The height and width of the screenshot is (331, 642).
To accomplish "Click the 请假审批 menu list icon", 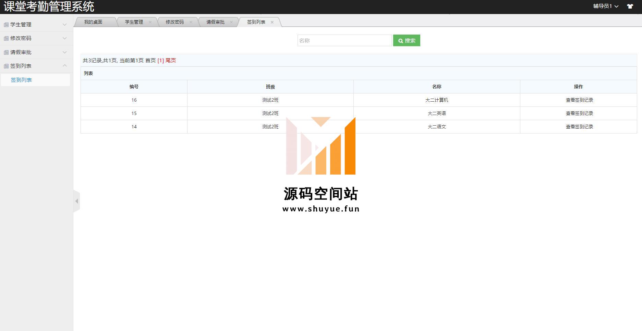I will pos(6,52).
